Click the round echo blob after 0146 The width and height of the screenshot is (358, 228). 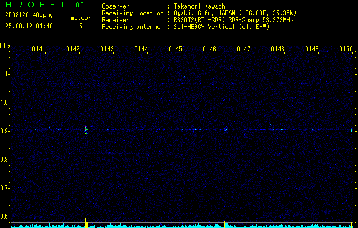pos(225,129)
